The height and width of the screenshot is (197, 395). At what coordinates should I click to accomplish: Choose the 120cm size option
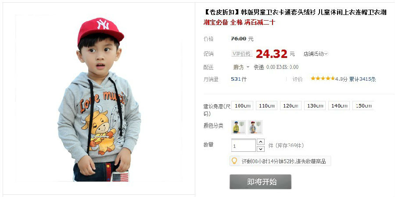(x=291, y=106)
